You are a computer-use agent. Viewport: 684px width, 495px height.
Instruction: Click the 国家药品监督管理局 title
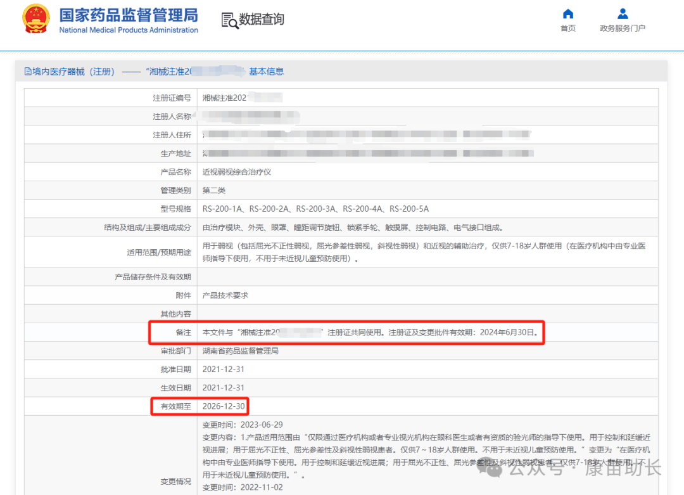(129, 15)
